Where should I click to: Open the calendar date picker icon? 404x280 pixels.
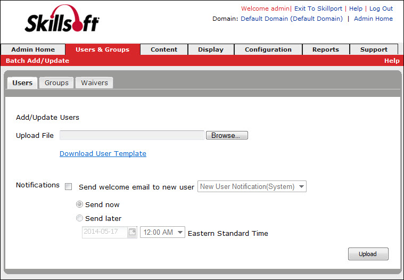[x=132, y=232]
